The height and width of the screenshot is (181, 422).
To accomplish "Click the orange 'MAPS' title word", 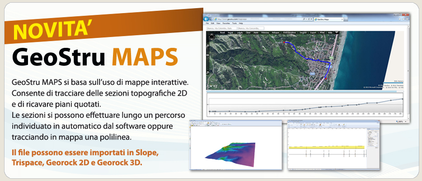I will (145, 57).
